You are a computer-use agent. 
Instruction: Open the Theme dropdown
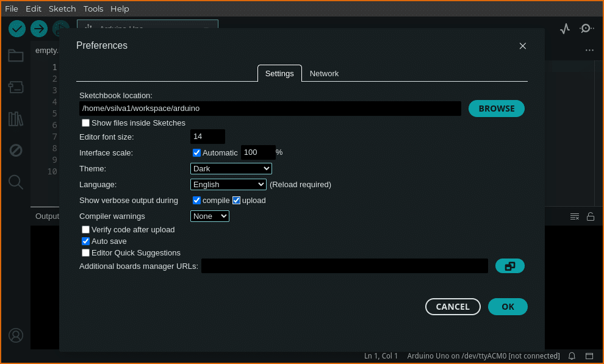pyautogui.click(x=231, y=169)
